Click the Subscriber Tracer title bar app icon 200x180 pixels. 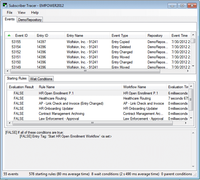click(x=5, y=5)
